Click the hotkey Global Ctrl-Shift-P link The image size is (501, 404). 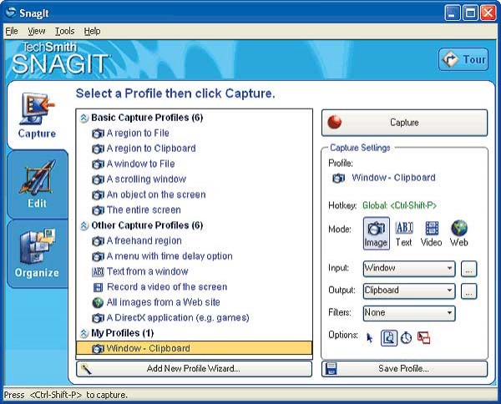click(x=399, y=205)
